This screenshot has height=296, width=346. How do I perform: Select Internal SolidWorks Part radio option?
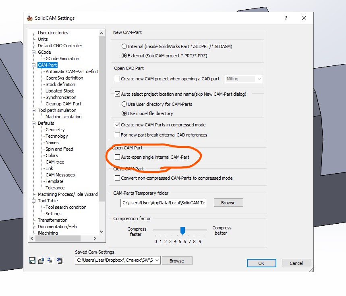pos(124,46)
